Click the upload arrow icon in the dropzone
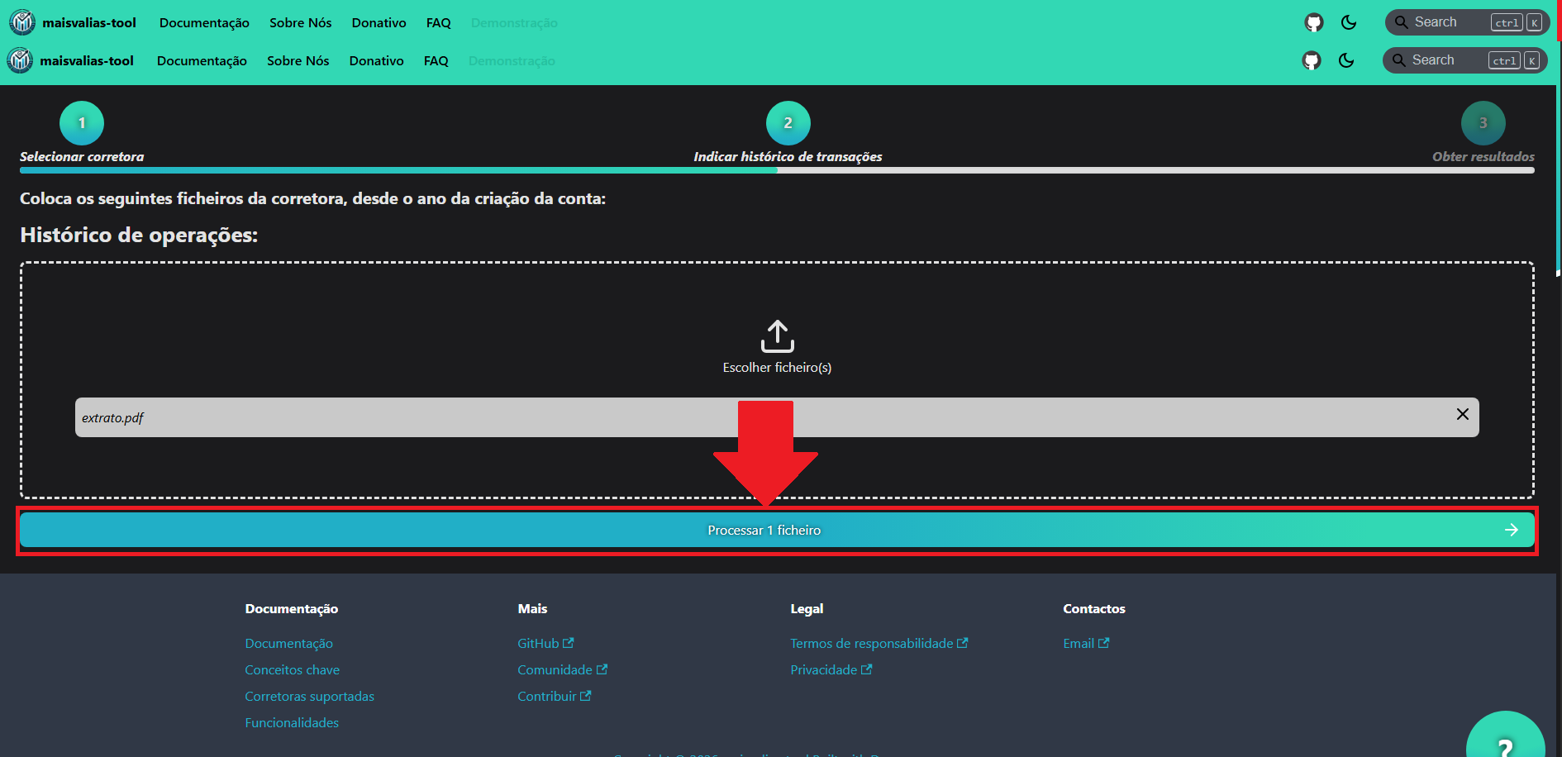1562x757 pixels. click(x=777, y=336)
